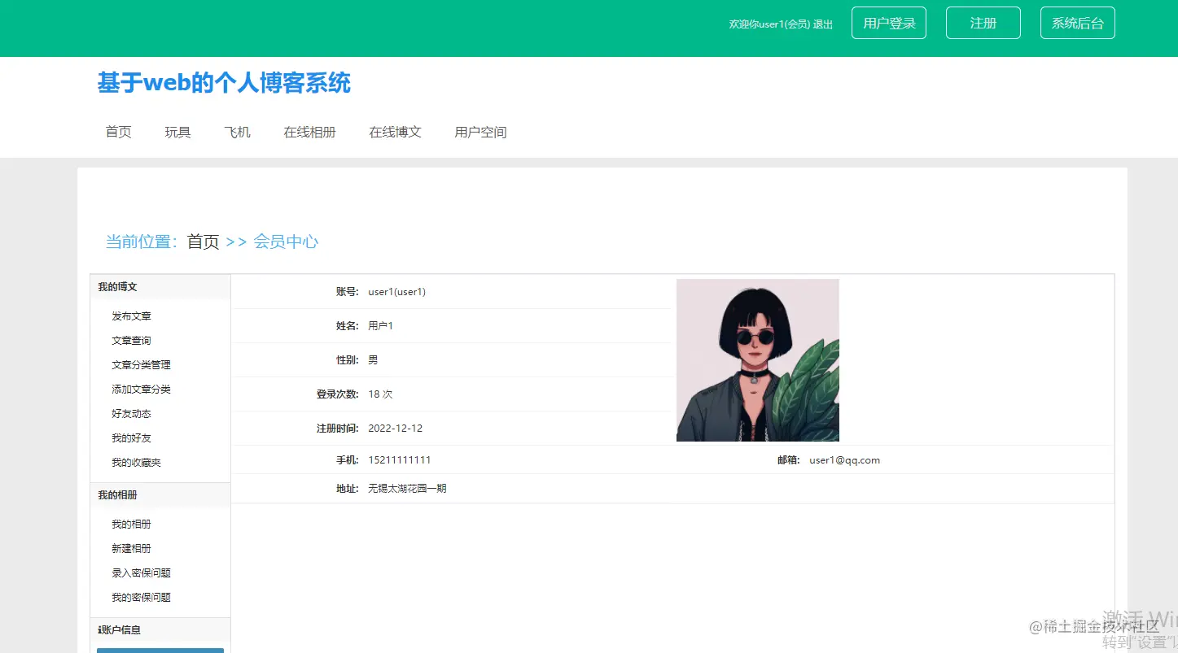The height and width of the screenshot is (653, 1178).
Task: Open the 飞机 nav menu item
Action: (238, 132)
